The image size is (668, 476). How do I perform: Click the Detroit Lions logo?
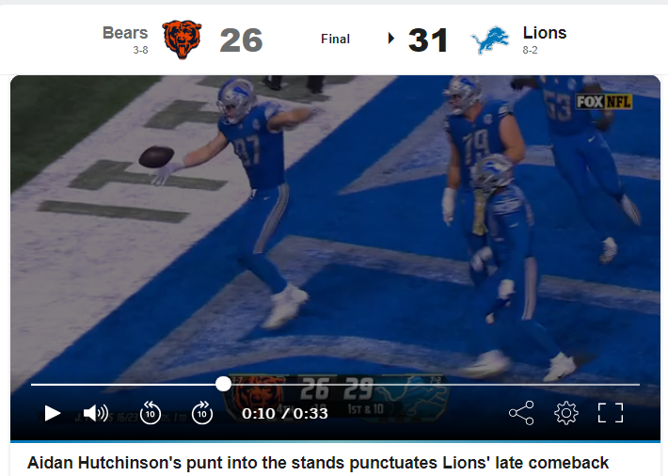pos(490,40)
